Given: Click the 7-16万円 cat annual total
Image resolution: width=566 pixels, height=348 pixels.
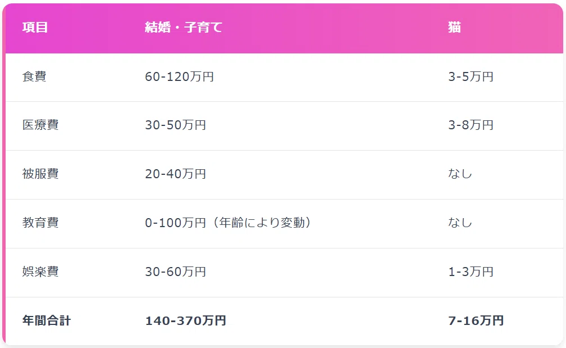Looking at the screenshot, I should [476, 320].
